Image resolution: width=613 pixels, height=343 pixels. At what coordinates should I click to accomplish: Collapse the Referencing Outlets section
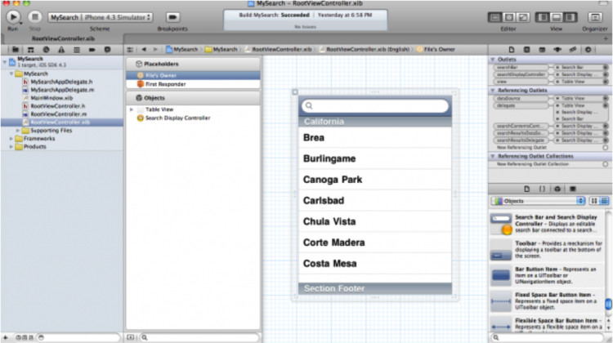point(493,91)
